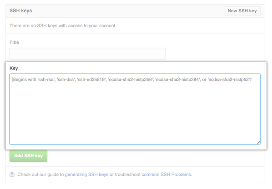Viewport: 272px width, 189px height.
Task: Click the Key textarea resize grip icon
Action: tap(258, 142)
